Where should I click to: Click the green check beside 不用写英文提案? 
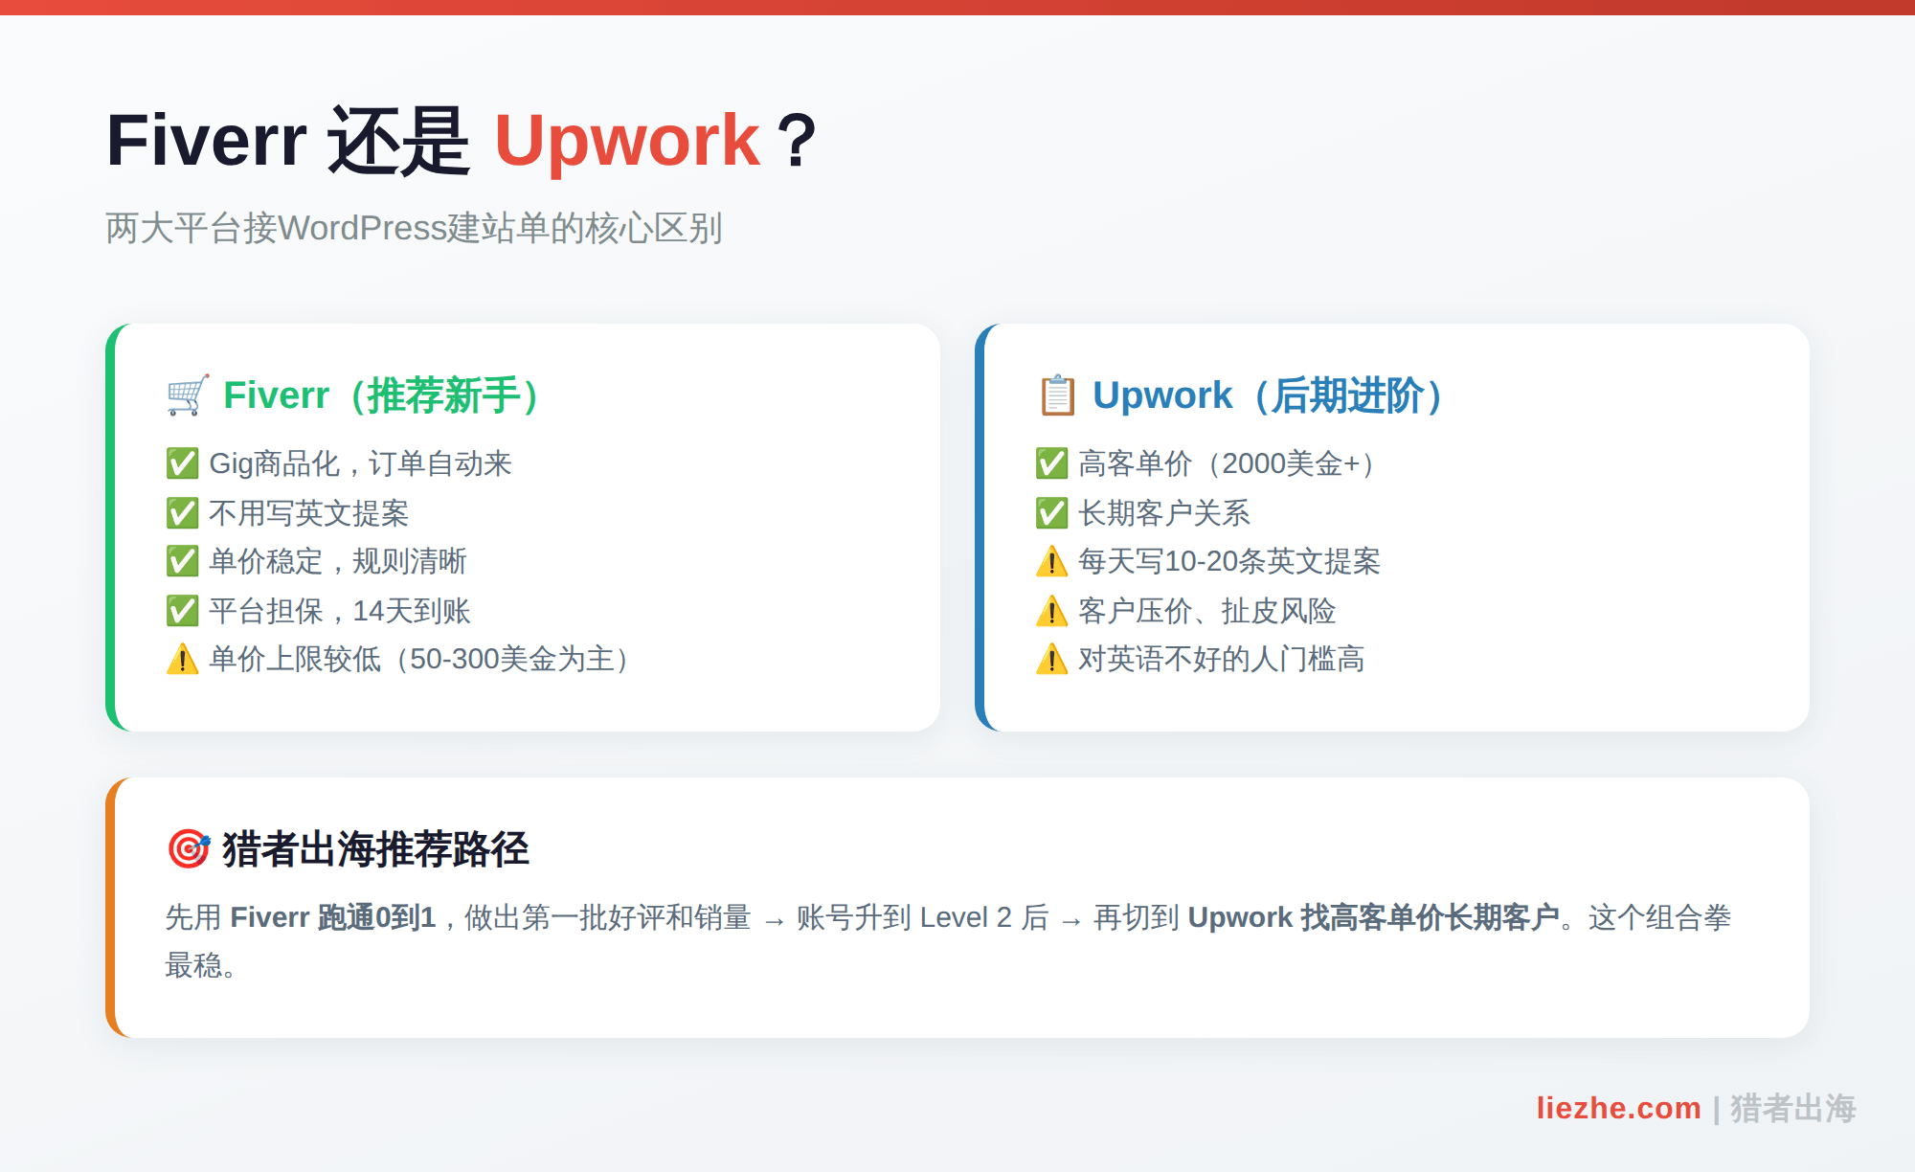click(x=182, y=513)
